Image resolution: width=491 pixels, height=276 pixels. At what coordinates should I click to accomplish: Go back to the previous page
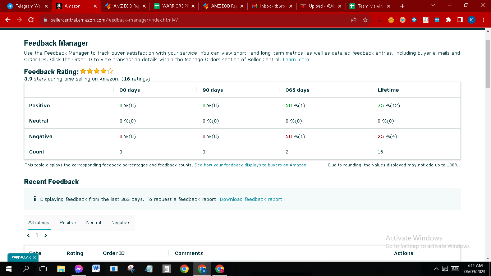tap(8, 20)
